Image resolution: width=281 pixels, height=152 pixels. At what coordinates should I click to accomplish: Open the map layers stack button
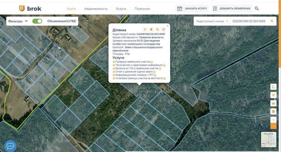pyautogui.click(x=274, y=112)
